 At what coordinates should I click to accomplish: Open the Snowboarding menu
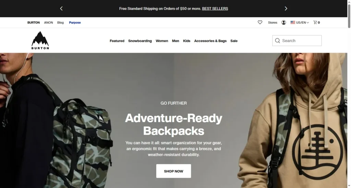click(x=140, y=41)
